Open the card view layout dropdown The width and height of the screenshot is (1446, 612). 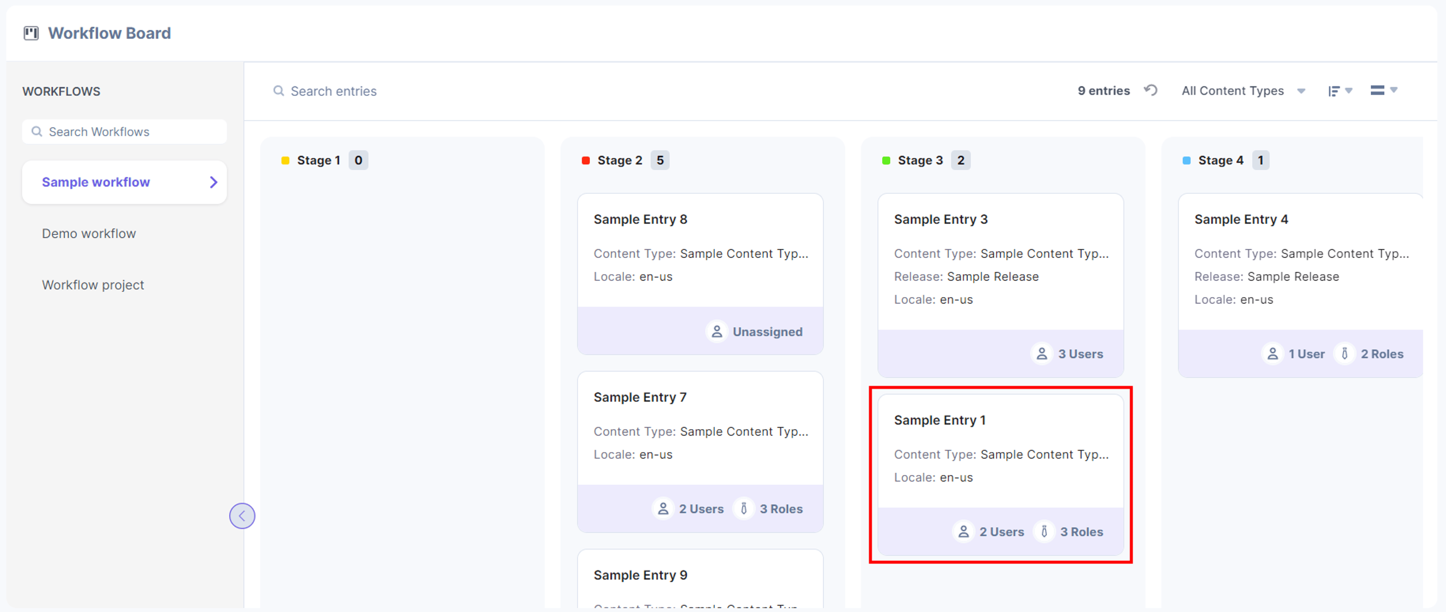tap(1384, 90)
